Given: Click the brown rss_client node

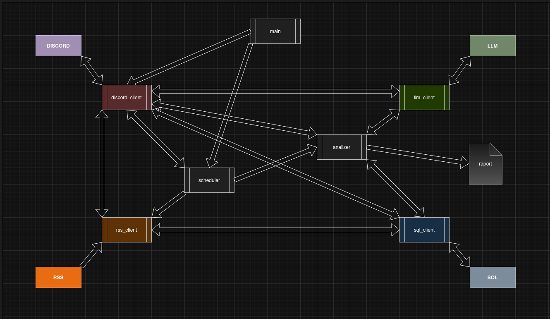Looking at the screenshot, I should coord(127,230).
